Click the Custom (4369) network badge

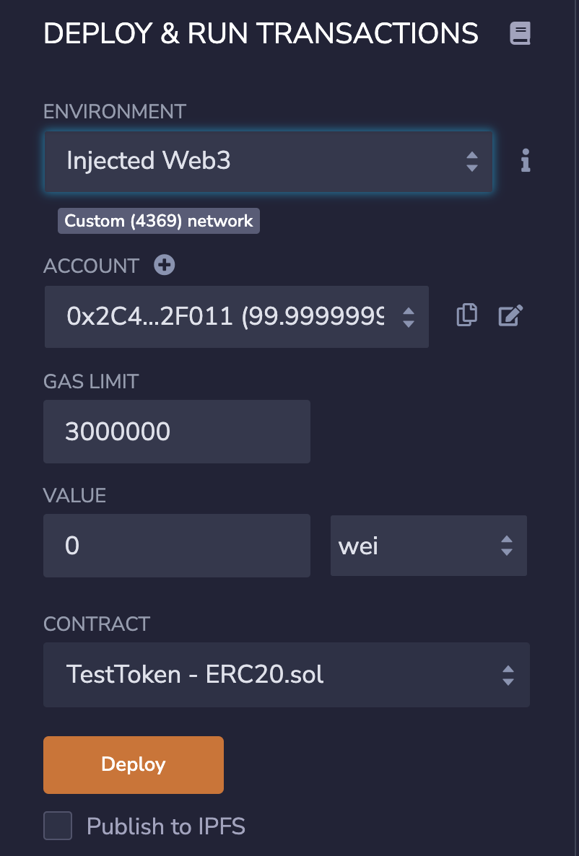click(159, 221)
